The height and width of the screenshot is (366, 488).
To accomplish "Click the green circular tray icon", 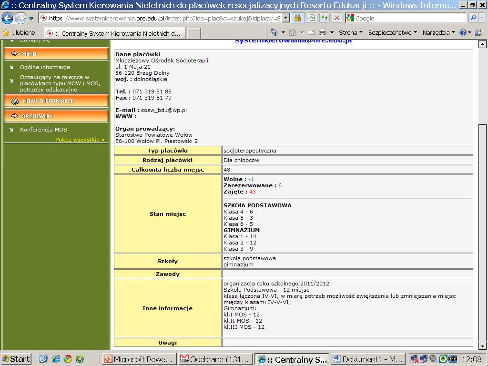I will click(x=443, y=359).
